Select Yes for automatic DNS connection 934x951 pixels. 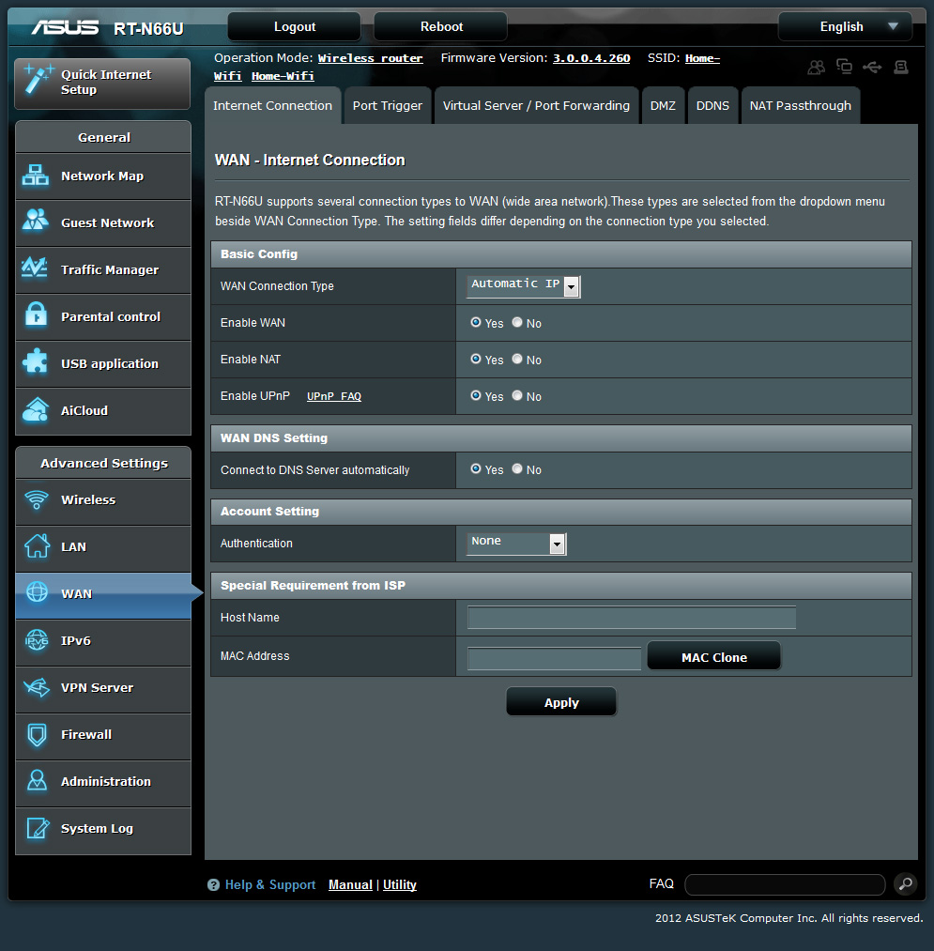pos(476,468)
